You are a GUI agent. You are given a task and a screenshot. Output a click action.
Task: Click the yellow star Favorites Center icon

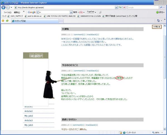pos(3,21)
